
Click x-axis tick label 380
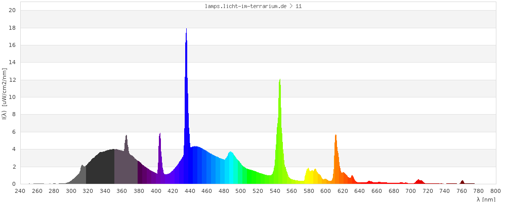tap(139, 191)
